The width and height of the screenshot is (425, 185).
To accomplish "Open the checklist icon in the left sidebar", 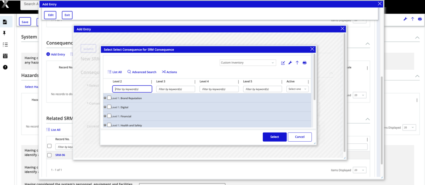I will click(x=5, y=45).
